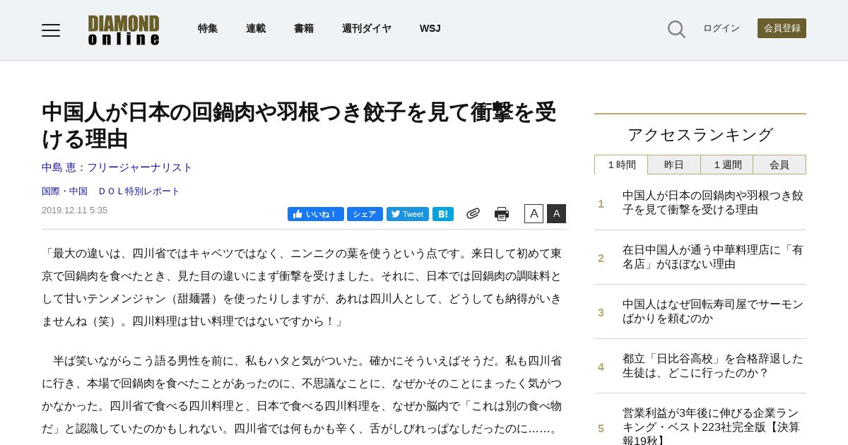Switch ranking to the １時間 tab
This screenshot has height=445, width=848.
(x=621, y=165)
